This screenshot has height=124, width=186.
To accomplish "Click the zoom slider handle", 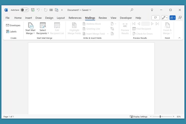I will [160, 117].
